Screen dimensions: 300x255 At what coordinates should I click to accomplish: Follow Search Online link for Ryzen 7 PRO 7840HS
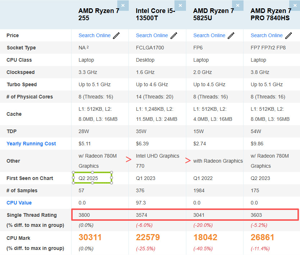tap(267, 35)
